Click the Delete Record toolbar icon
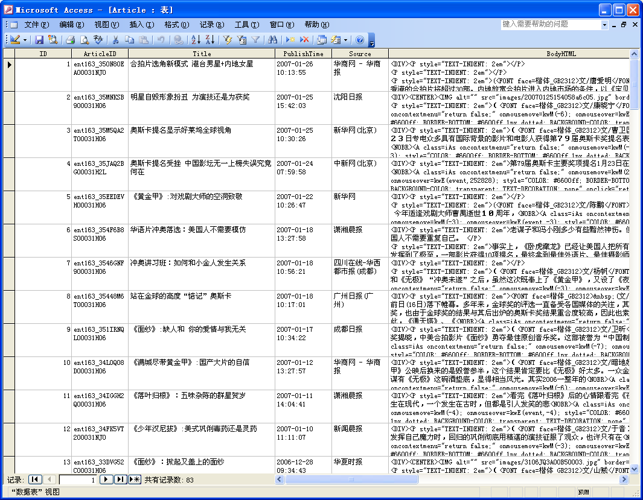This screenshot has height=500, width=643. click(x=305, y=40)
